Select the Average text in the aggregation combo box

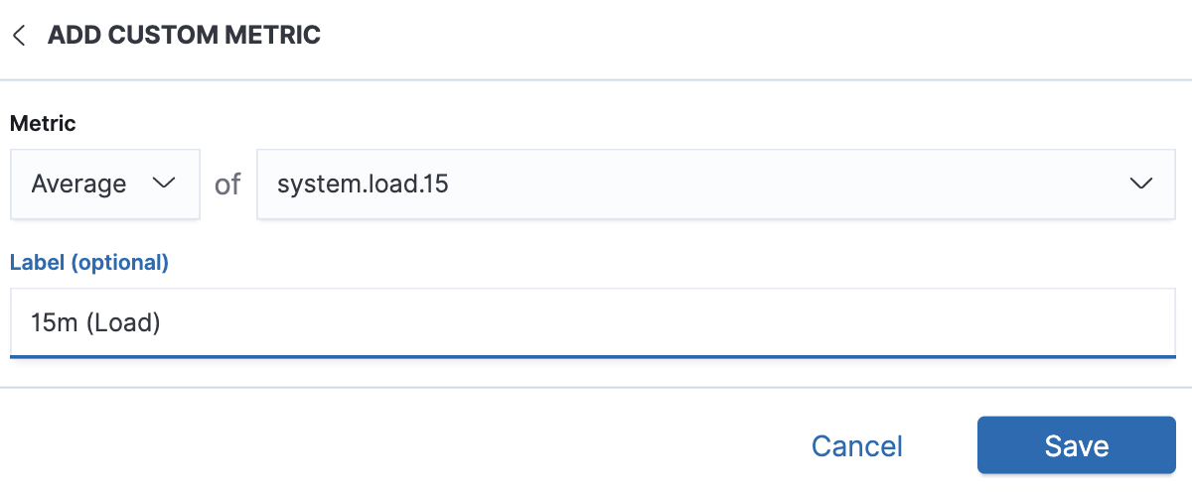[x=78, y=184]
